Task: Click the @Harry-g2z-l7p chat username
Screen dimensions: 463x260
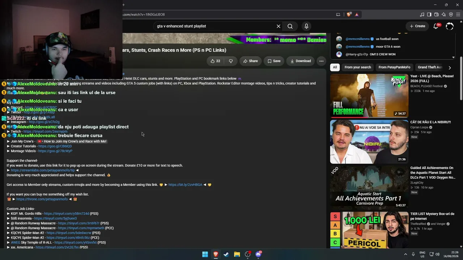Action: 357,54
